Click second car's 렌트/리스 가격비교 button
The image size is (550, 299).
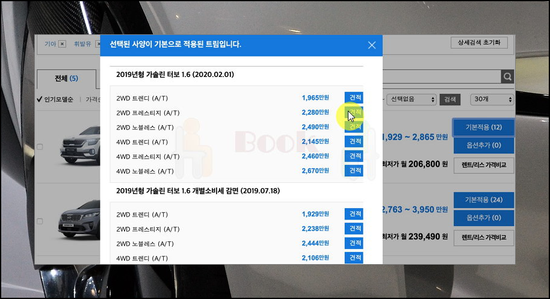(484, 237)
